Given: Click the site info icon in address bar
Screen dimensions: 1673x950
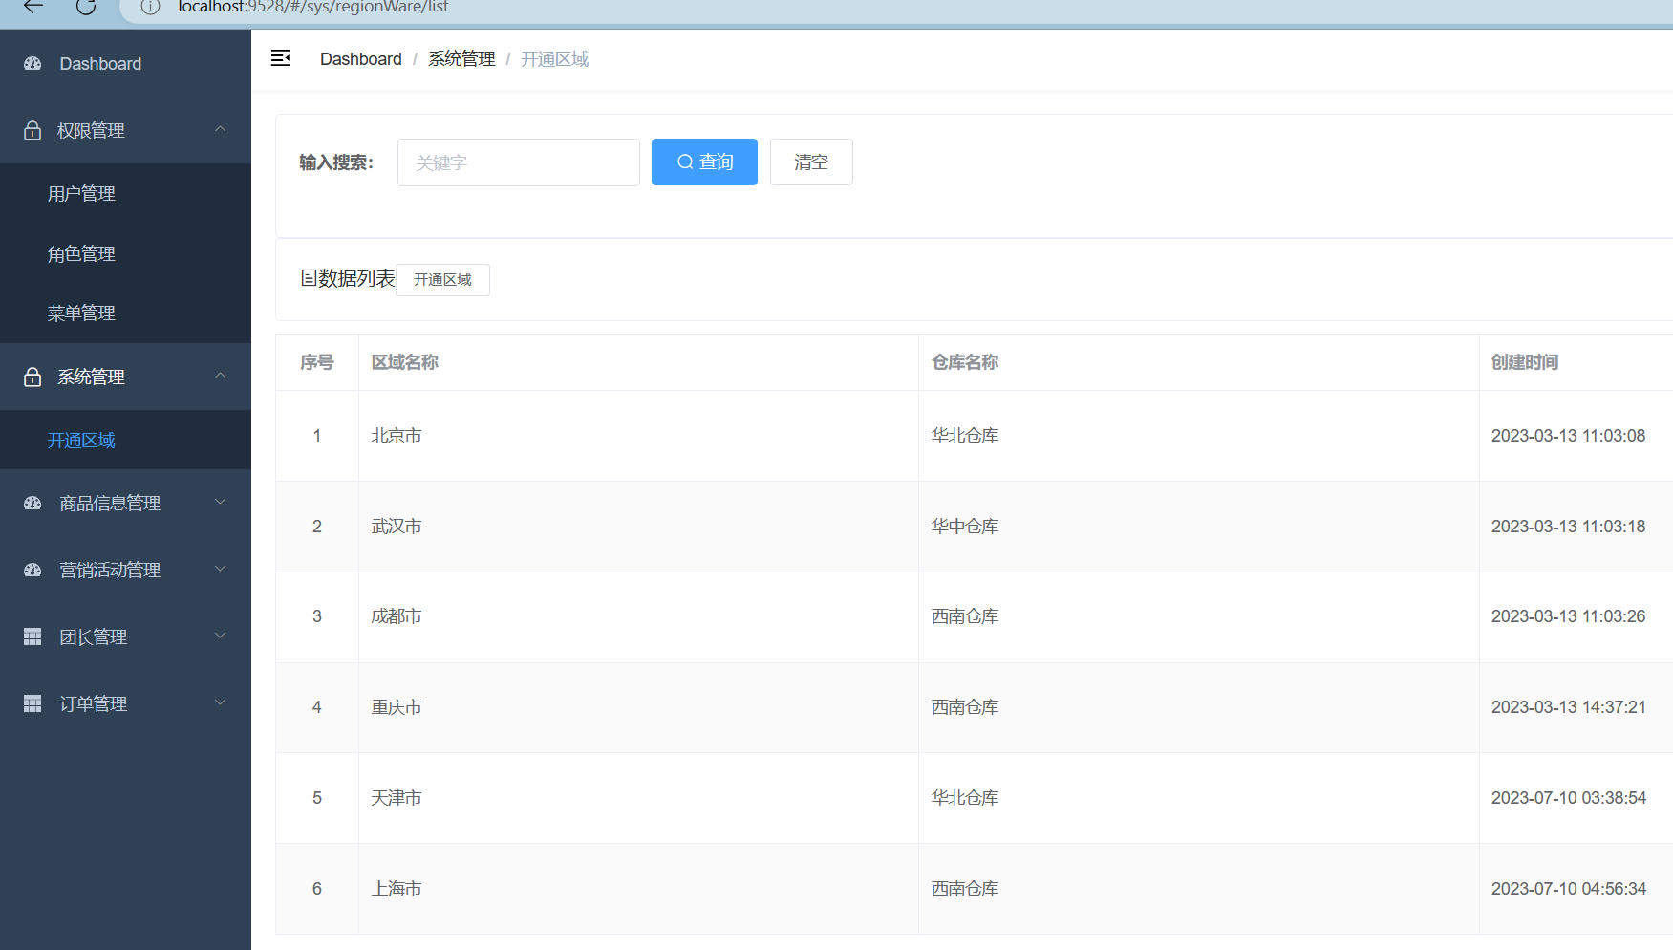Looking at the screenshot, I should (x=150, y=8).
